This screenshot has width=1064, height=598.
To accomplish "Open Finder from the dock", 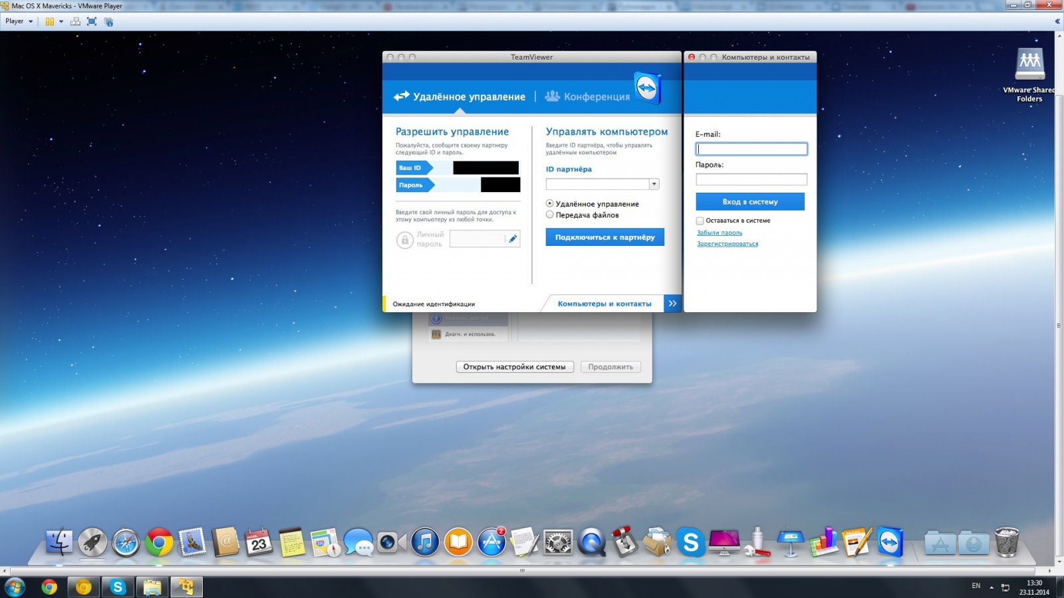I will (59, 542).
